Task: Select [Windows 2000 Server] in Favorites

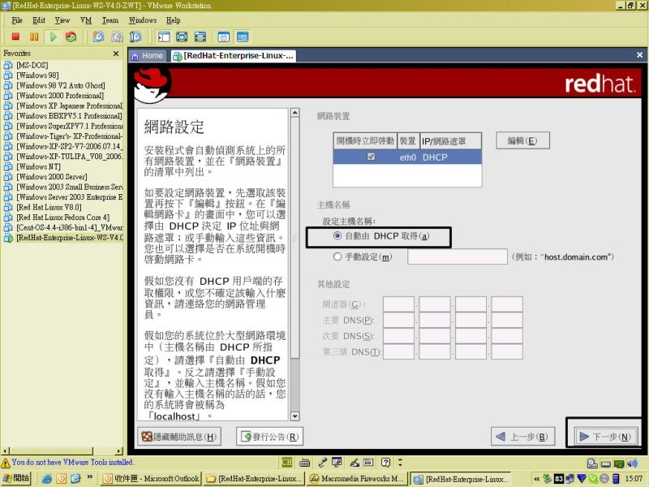Action: [52, 176]
